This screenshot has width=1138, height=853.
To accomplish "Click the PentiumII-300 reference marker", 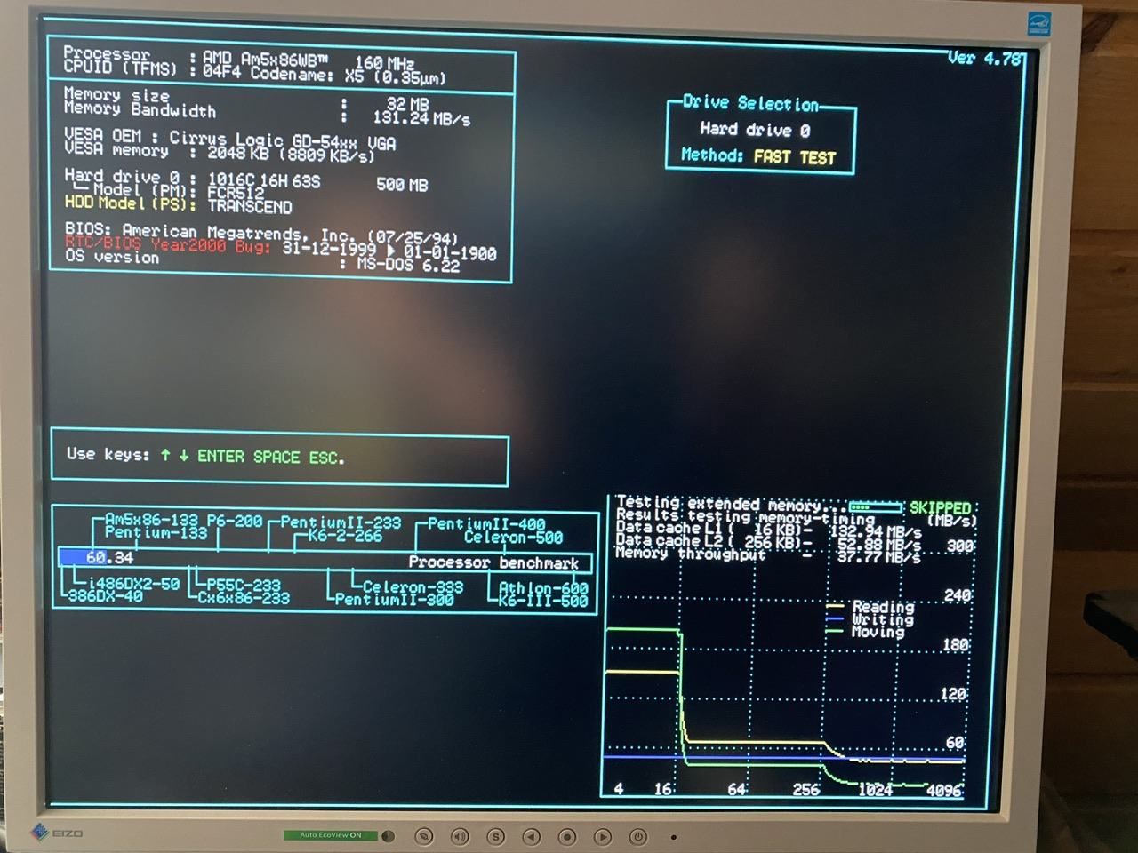I will coord(395,600).
